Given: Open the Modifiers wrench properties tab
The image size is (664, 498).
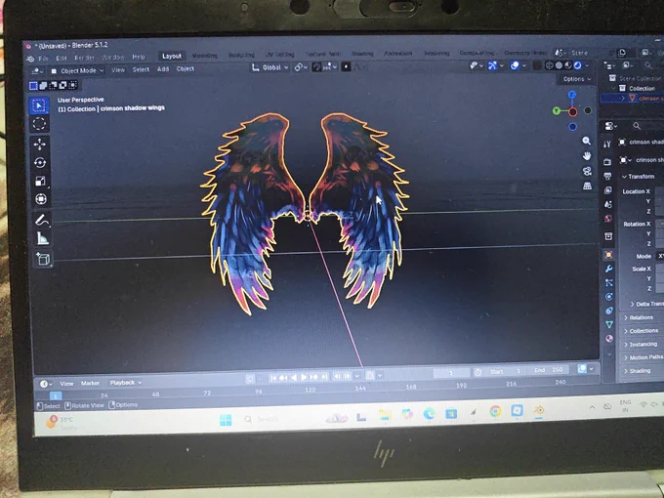Looking at the screenshot, I should 609,269.
